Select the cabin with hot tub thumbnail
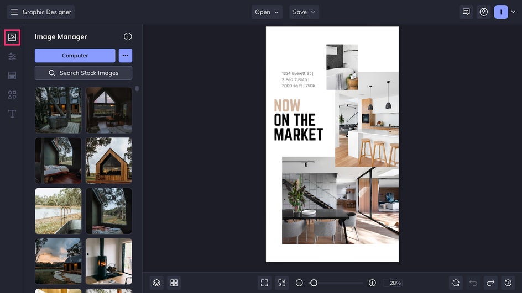This screenshot has height=293, width=522. coord(58,110)
